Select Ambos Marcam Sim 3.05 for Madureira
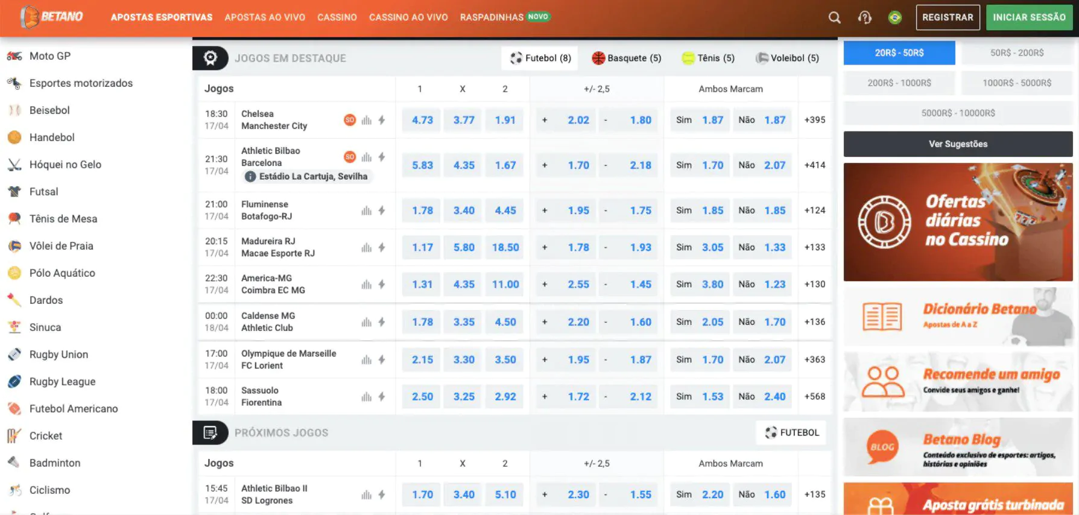This screenshot has height=515, width=1079. click(700, 247)
